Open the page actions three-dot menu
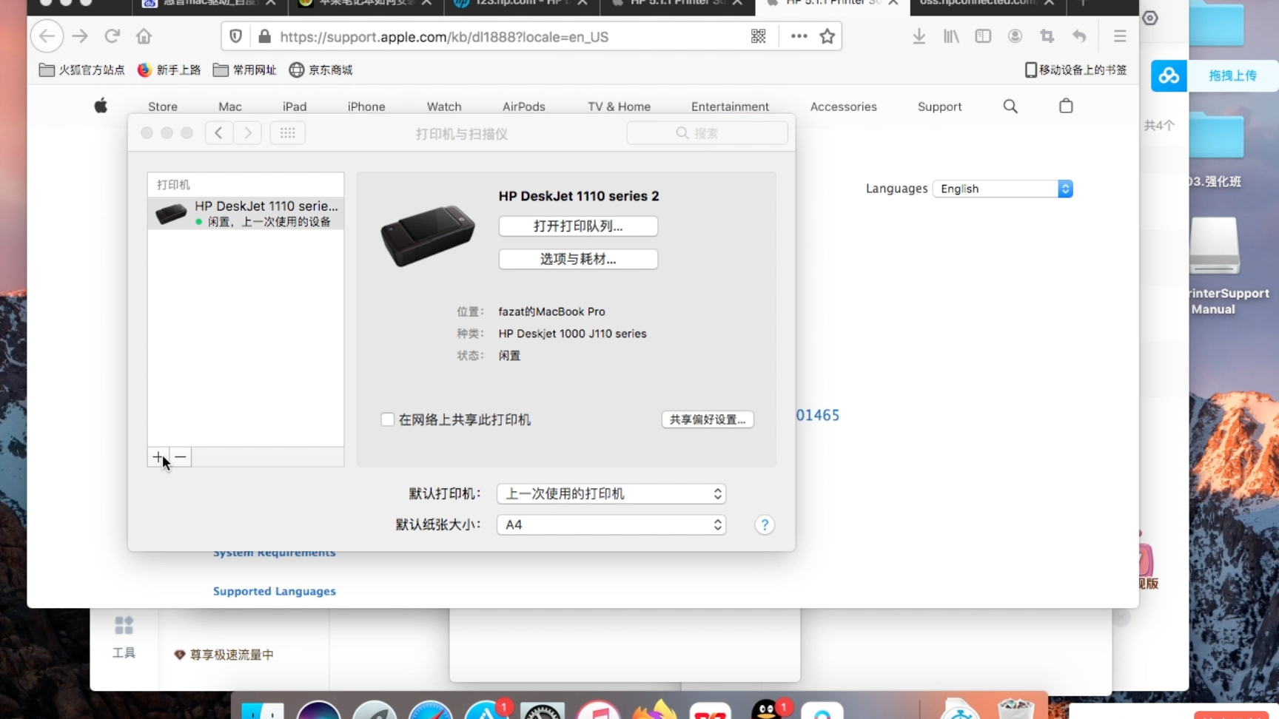Screen dimensions: 1279x719 coord(799,36)
